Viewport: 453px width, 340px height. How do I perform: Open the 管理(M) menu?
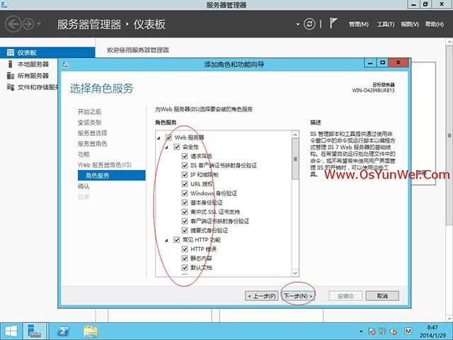click(359, 24)
